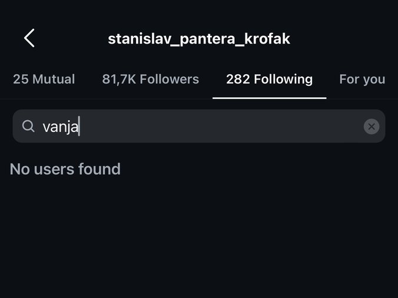Screen dimensions: 398x298
Task: Click the profile name in the header
Action: 199,39
